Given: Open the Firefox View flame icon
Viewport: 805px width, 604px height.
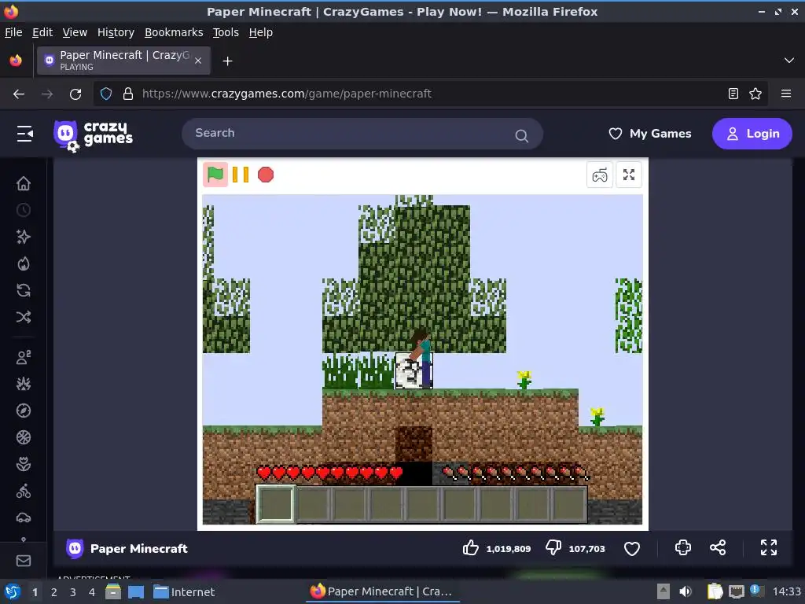Looking at the screenshot, I should pyautogui.click(x=16, y=61).
